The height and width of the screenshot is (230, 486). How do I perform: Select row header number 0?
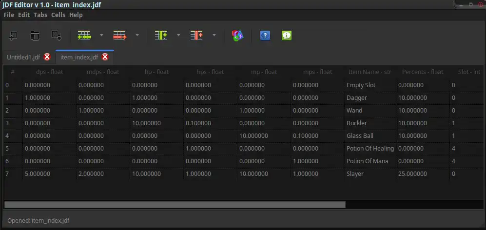(x=13, y=85)
